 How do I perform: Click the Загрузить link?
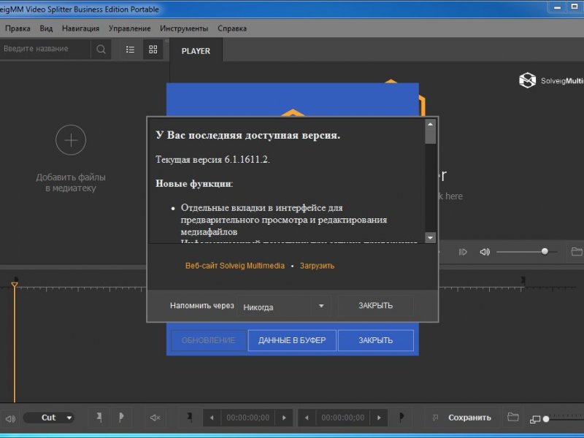coord(318,266)
